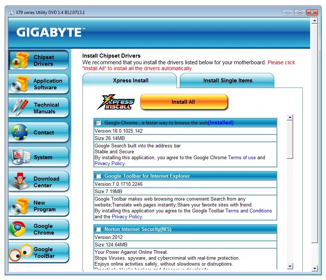Open Google Chrome Terms of use link
Viewport: 326px width, 280px height.
pos(242,157)
